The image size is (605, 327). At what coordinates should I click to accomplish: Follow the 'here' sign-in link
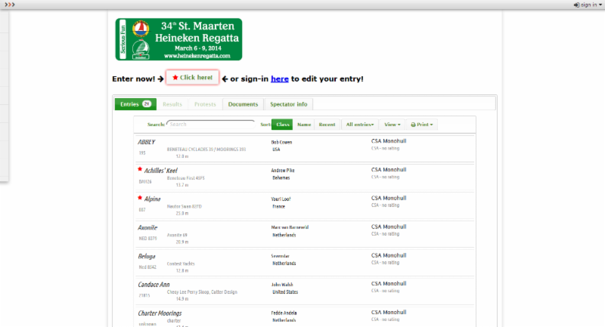coord(280,78)
